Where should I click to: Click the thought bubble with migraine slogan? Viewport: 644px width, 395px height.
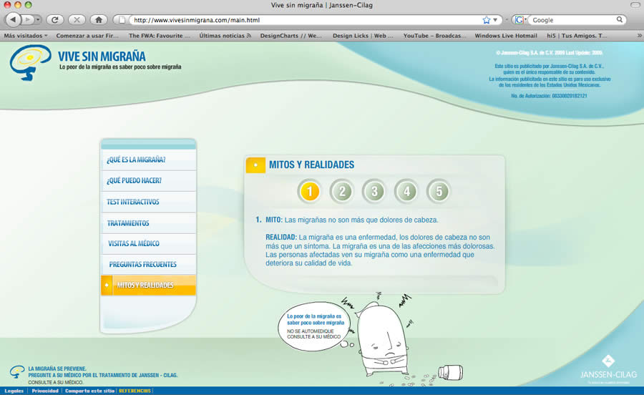pyautogui.click(x=314, y=326)
